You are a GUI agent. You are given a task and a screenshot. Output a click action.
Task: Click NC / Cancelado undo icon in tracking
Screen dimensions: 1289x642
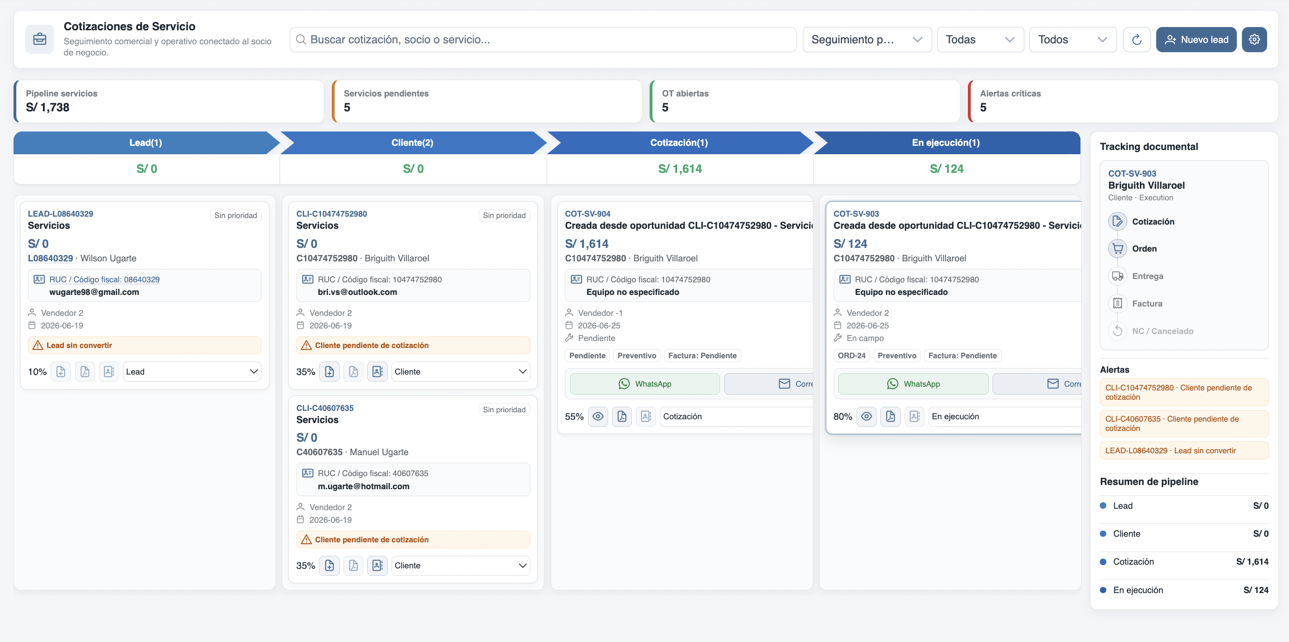(x=1118, y=331)
